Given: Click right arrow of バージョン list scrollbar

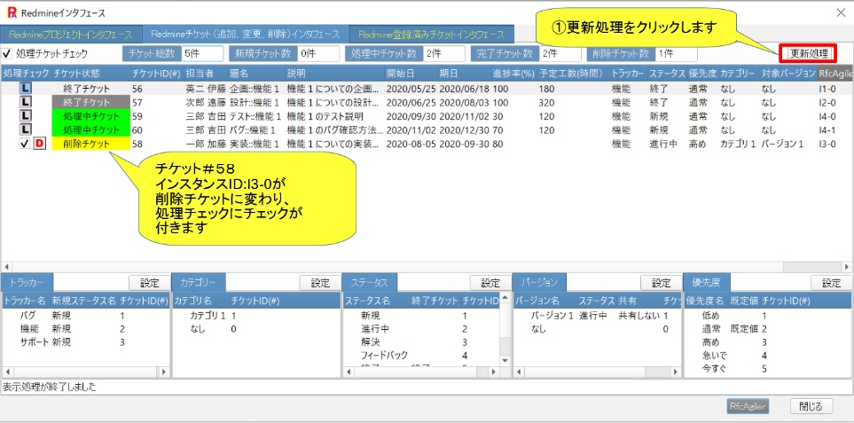Looking at the screenshot, I should (676, 372).
